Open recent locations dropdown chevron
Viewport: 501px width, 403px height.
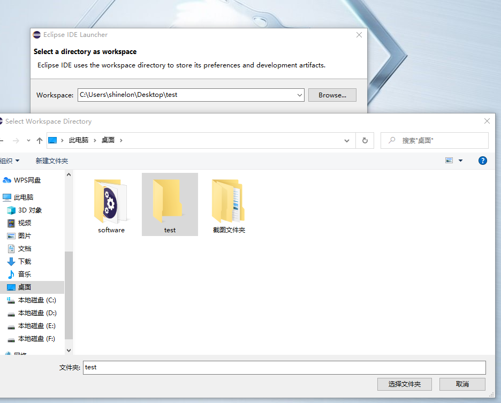coord(28,140)
